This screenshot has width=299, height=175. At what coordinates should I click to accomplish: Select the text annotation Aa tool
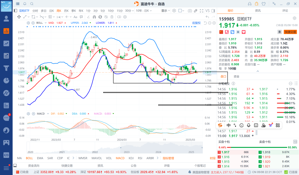coord(75,17)
